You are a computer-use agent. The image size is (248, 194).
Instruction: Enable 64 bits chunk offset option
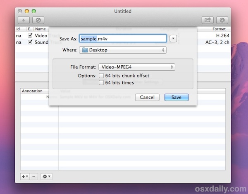click(x=101, y=76)
